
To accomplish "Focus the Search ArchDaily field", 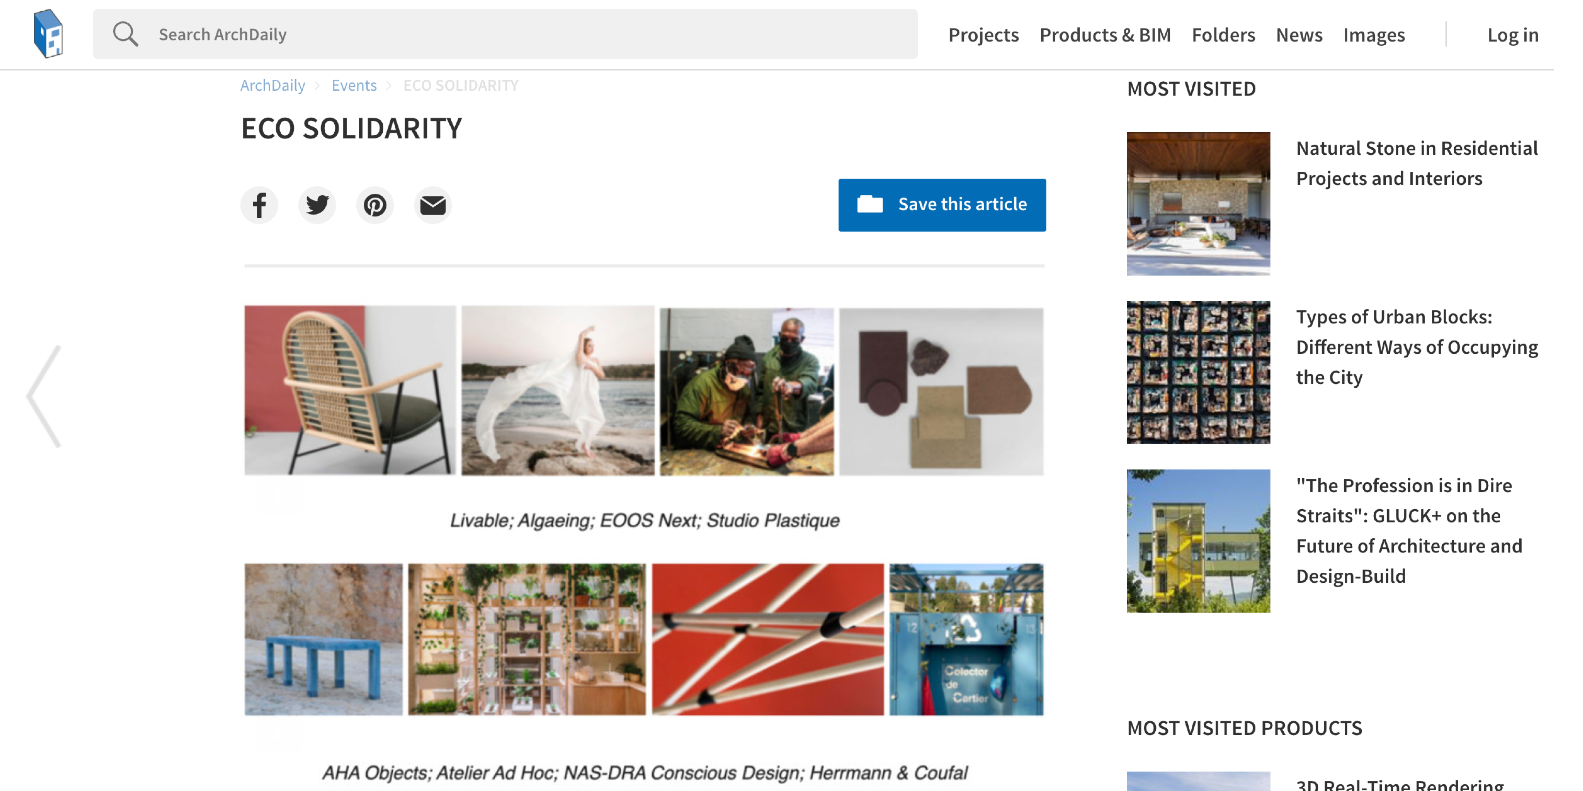I will [x=505, y=34].
